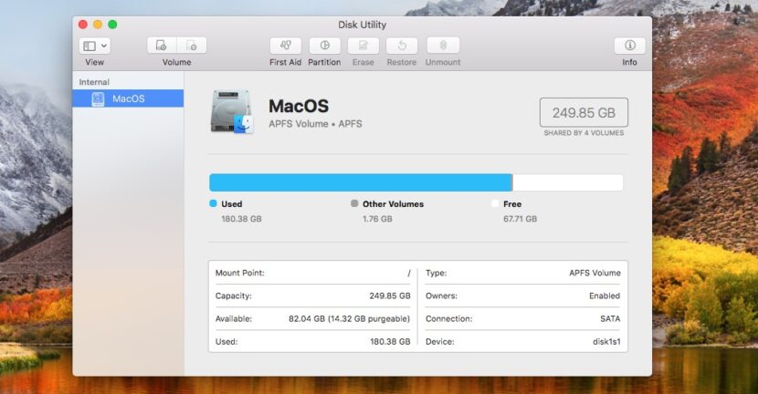Click the remove volume button
This screenshot has height=394, width=758.
[192, 46]
